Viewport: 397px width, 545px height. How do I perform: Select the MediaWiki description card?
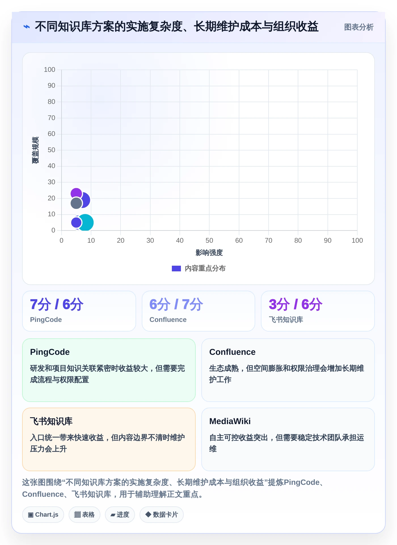point(288,439)
